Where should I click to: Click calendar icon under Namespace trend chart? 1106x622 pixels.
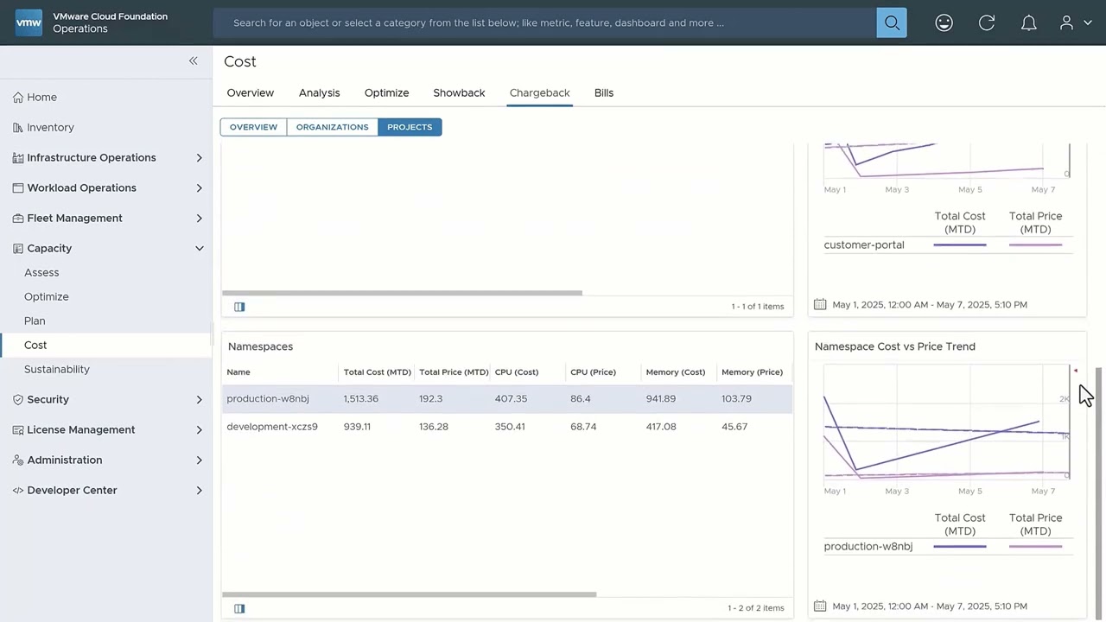820,606
